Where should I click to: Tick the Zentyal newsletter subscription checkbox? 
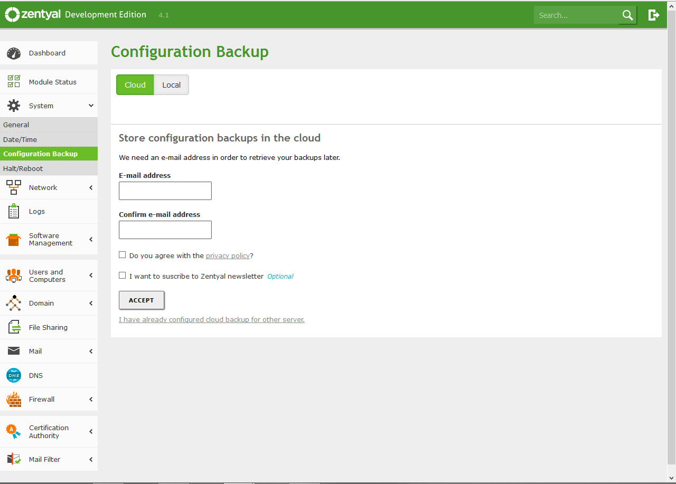pyautogui.click(x=123, y=276)
